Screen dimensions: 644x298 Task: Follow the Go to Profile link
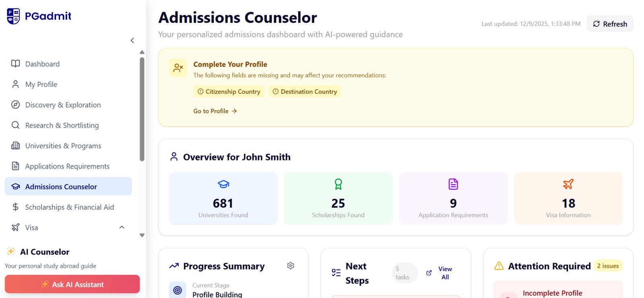point(215,111)
